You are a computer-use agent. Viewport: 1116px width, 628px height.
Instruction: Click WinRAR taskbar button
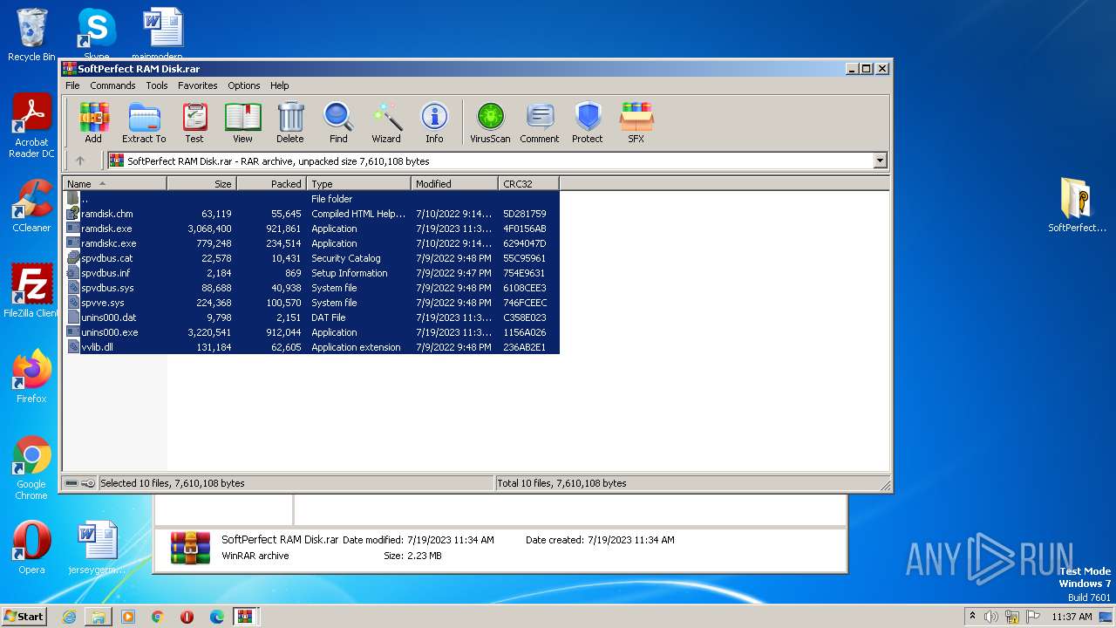coord(245,617)
